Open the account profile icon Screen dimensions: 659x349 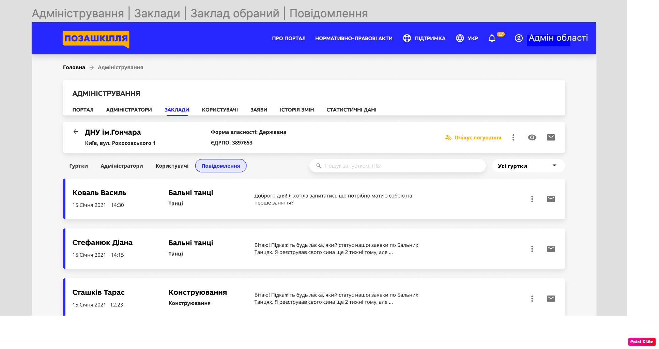(x=518, y=38)
